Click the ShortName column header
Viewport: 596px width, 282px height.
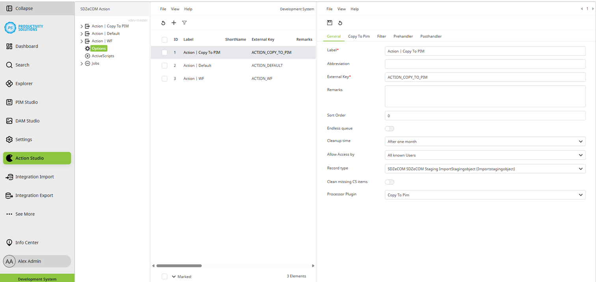point(236,39)
